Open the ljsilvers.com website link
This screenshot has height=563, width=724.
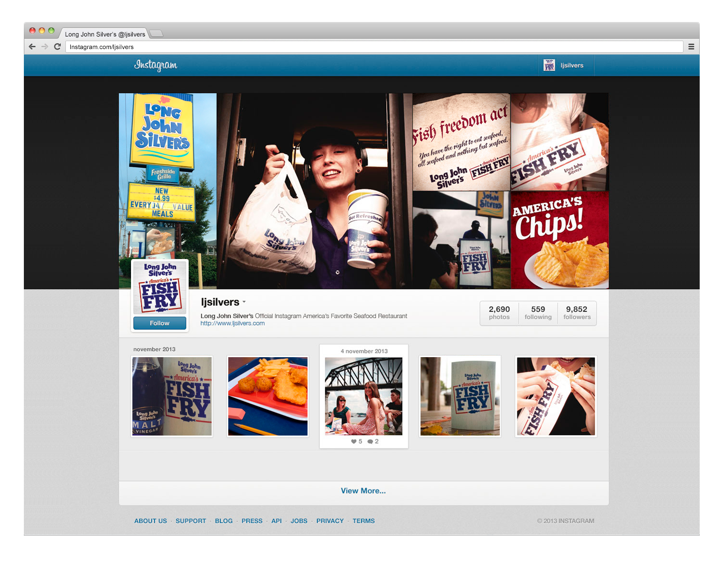232,323
